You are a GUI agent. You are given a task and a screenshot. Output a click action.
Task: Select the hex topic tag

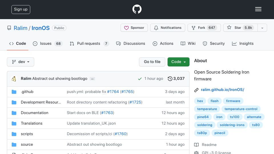(200, 101)
